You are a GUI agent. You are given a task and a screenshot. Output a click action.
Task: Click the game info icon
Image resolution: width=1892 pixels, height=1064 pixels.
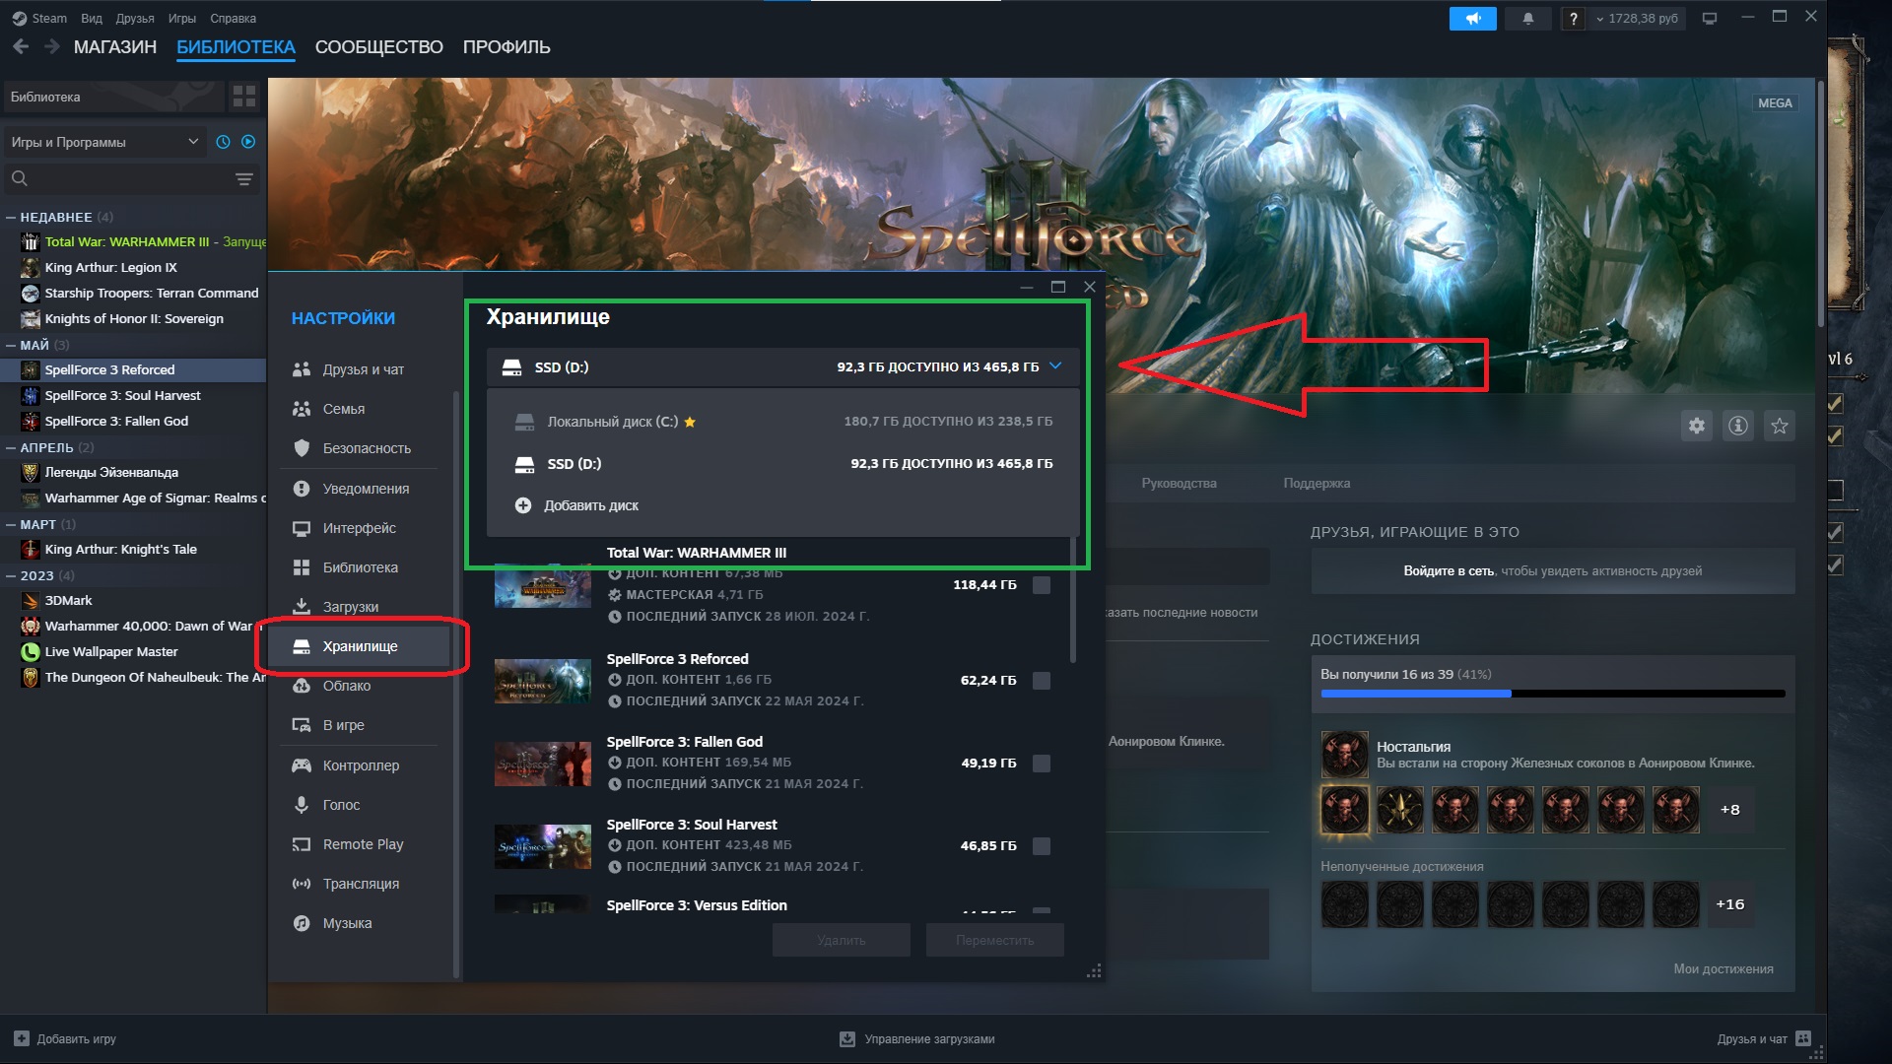click(1738, 426)
